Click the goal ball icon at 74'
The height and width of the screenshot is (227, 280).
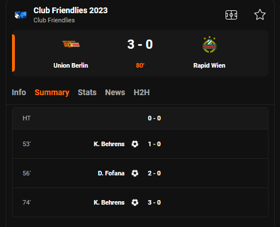point(135,202)
